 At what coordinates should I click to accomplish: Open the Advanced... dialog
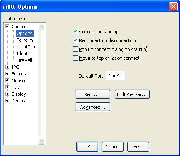click(93, 107)
